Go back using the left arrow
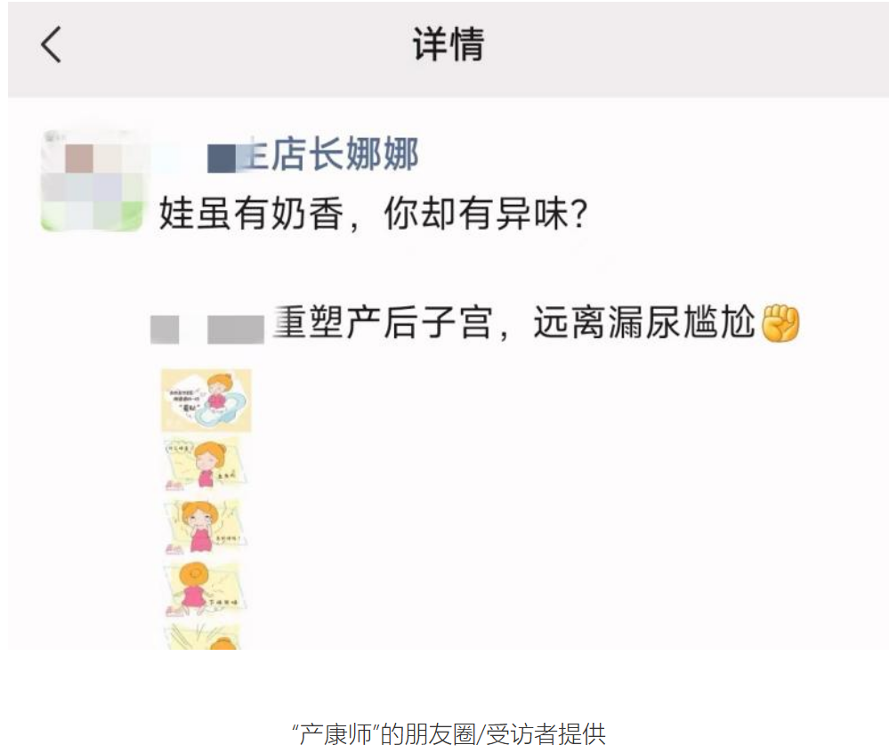This screenshot has height=753, width=889. (51, 45)
